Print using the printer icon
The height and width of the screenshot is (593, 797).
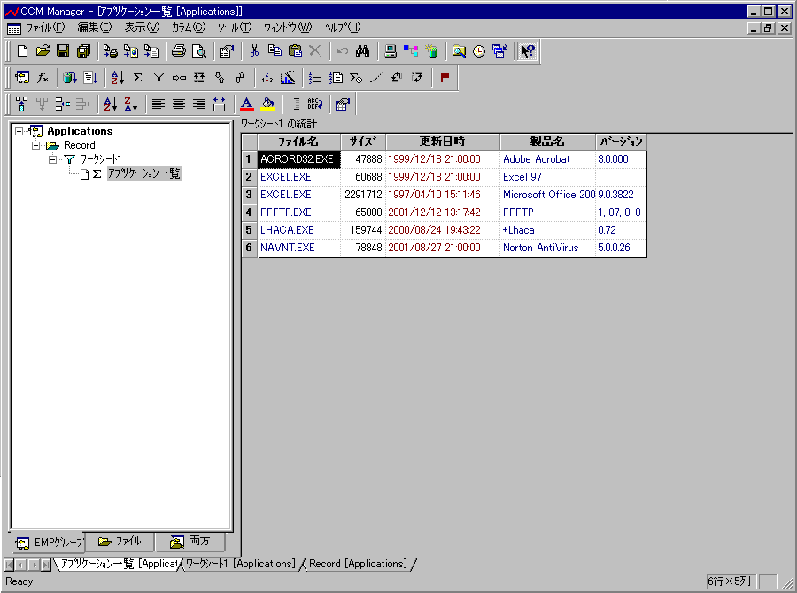[x=178, y=50]
